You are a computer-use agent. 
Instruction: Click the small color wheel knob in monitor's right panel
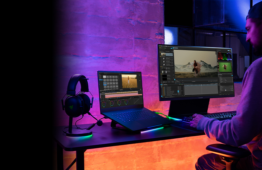[x=225, y=90]
